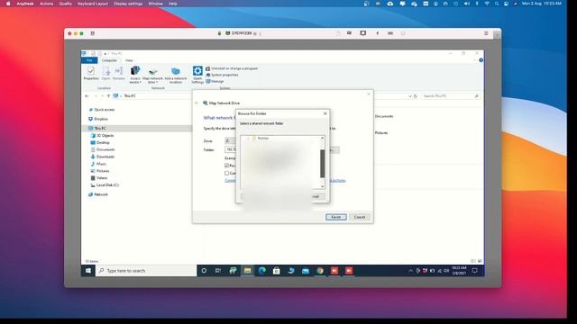Toggle Connect using different credentials checkbox

click(226, 173)
